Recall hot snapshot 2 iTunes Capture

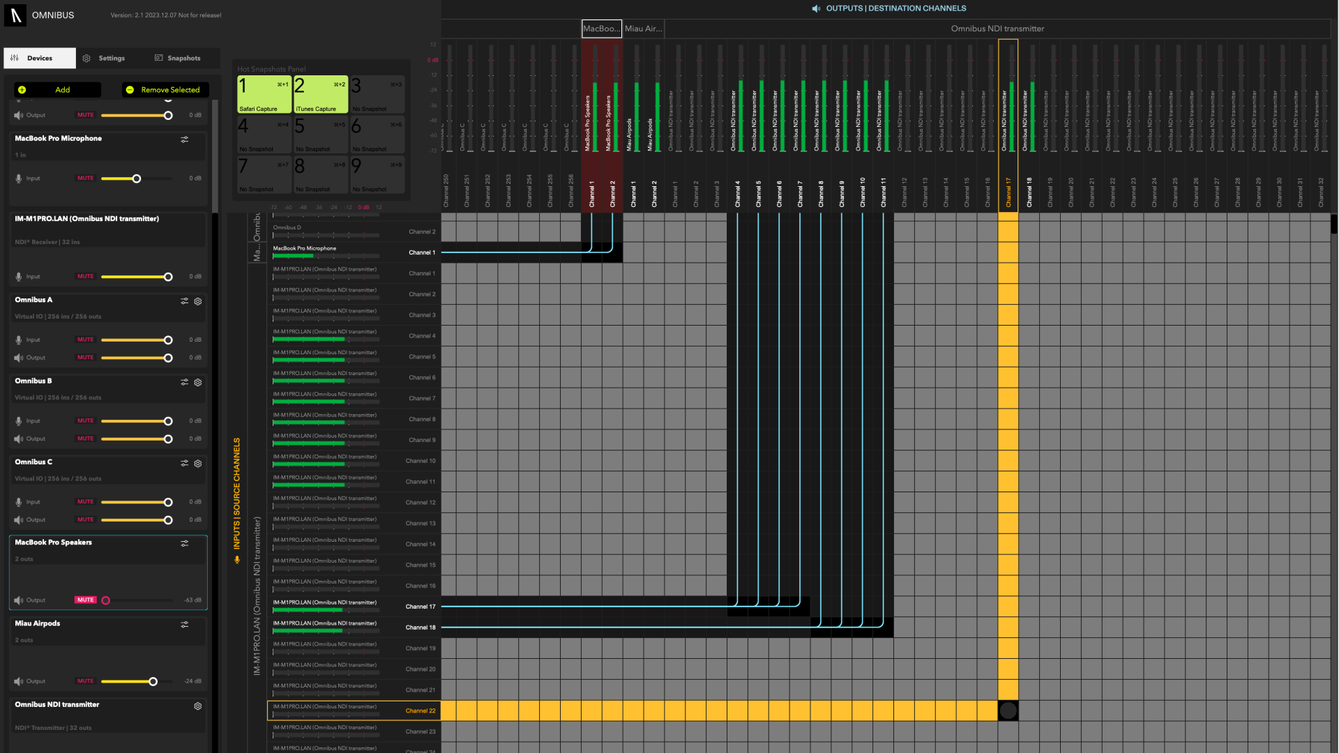click(321, 94)
